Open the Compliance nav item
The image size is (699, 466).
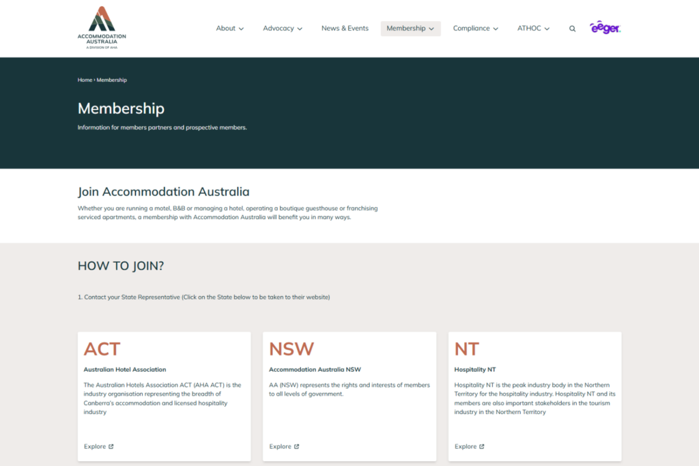[x=471, y=28]
